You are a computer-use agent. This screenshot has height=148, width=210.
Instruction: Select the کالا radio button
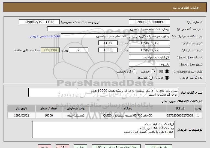[167, 71]
